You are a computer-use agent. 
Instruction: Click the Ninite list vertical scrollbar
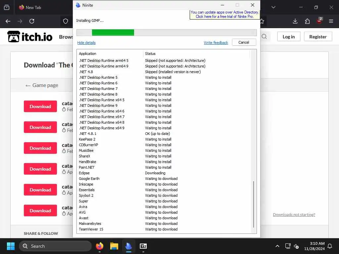click(253, 204)
